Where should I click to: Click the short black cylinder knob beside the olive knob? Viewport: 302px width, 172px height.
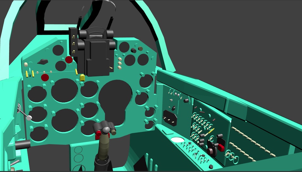tap(134, 51)
